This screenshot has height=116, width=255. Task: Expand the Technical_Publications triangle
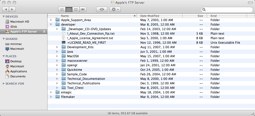(x=57, y=83)
